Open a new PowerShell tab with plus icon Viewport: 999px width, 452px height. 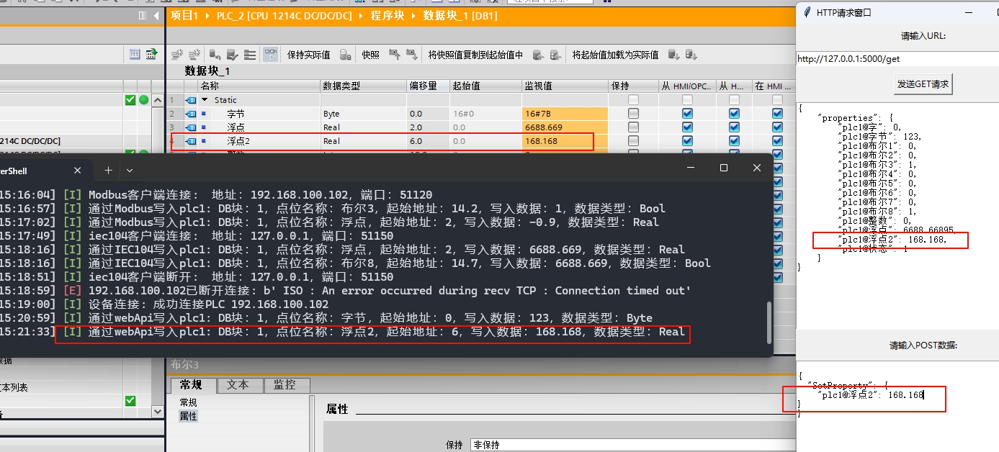[108, 171]
